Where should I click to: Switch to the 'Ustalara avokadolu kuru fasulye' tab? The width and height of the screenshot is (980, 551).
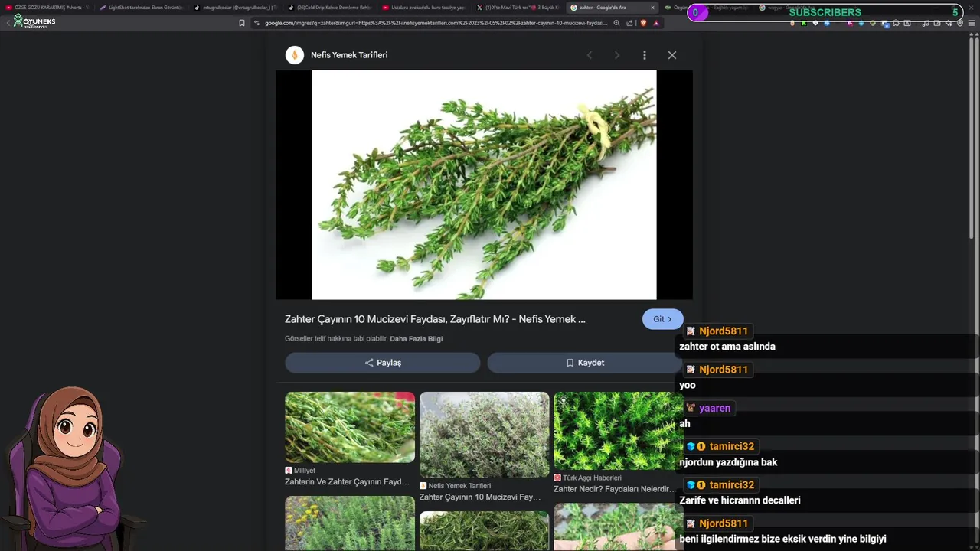pyautogui.click(x=423, y=8)
